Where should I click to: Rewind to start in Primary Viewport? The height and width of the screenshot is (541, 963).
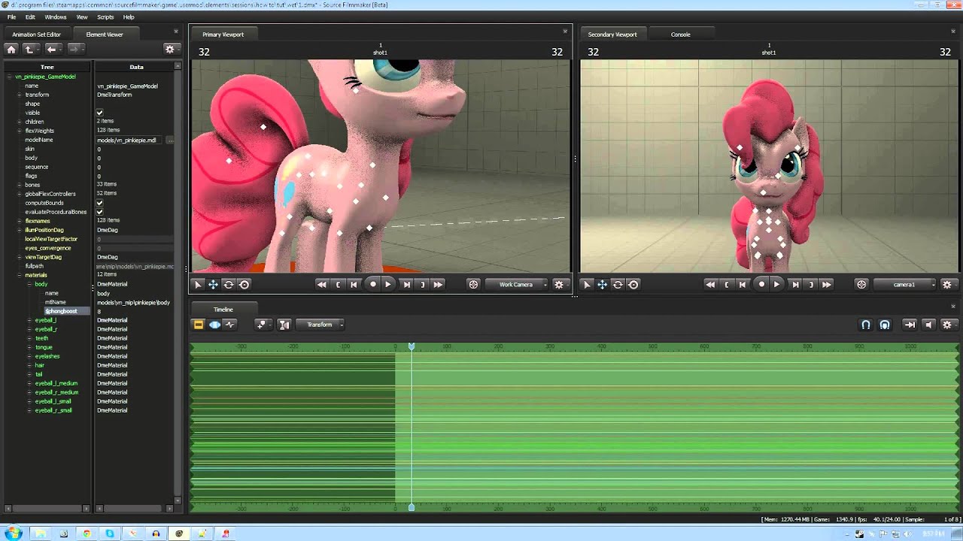[322, 284]
